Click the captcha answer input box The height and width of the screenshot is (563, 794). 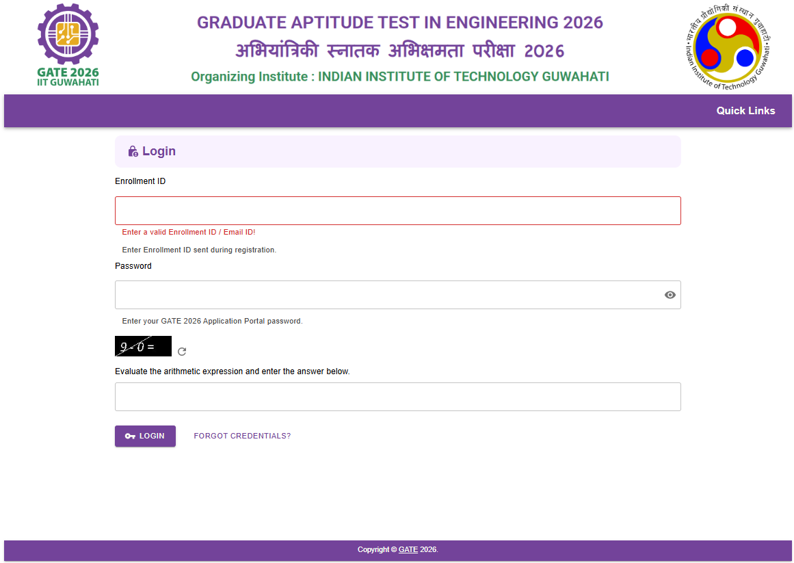pos(397,396)
